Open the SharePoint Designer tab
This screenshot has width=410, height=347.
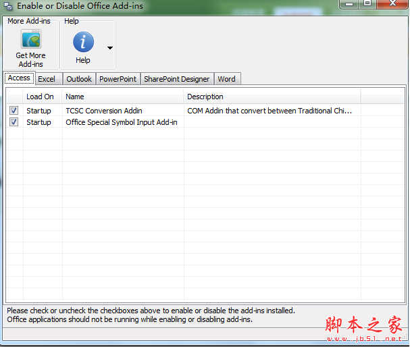[x=177, y=79]
